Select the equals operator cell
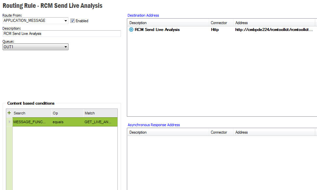This screenshot has height=190, width=317. pyautogui.click(x=67, y=122)
